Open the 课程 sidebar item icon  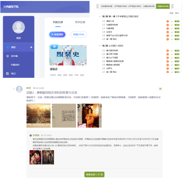7,47
